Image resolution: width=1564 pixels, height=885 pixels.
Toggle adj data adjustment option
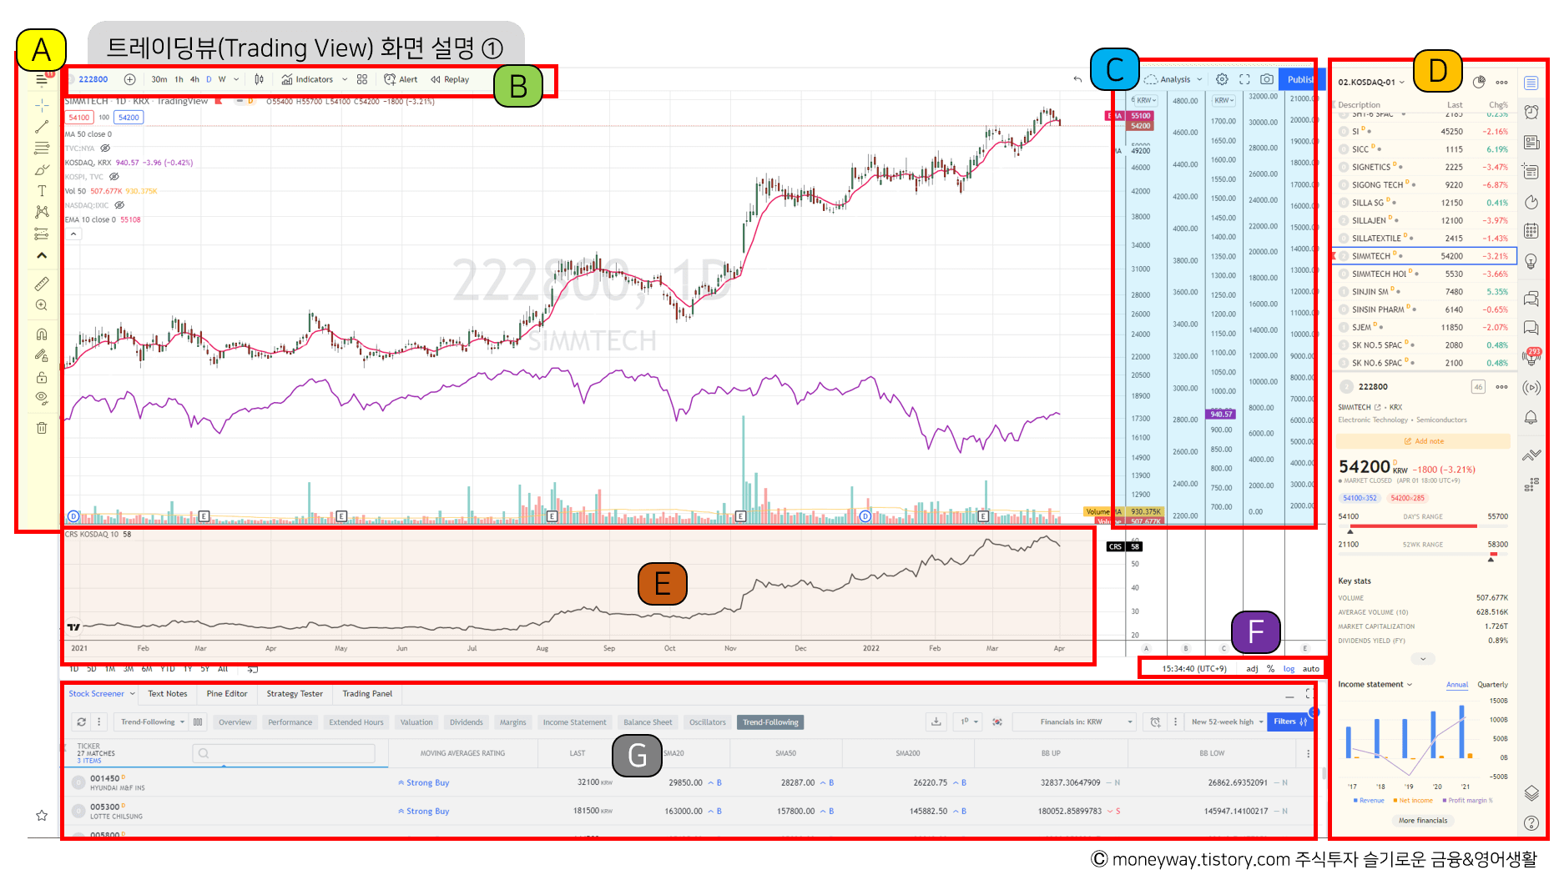[1252, 669]
